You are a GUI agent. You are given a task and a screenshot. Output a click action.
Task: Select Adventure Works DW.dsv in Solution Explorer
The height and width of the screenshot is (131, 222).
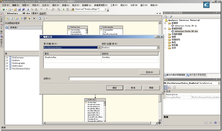186,31
